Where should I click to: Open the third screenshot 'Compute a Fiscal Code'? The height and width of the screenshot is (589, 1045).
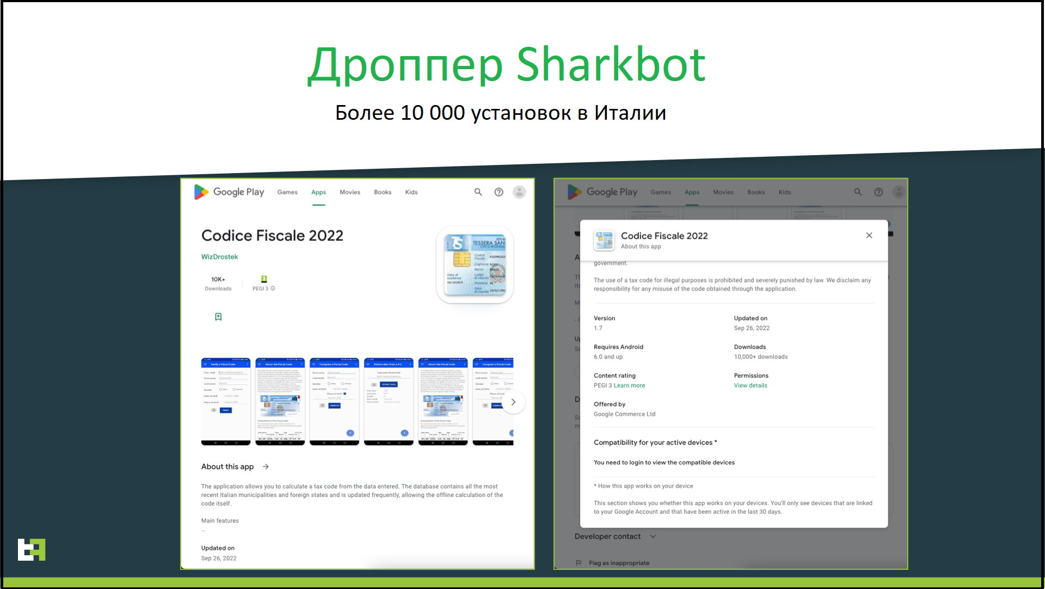click(334, 402)
